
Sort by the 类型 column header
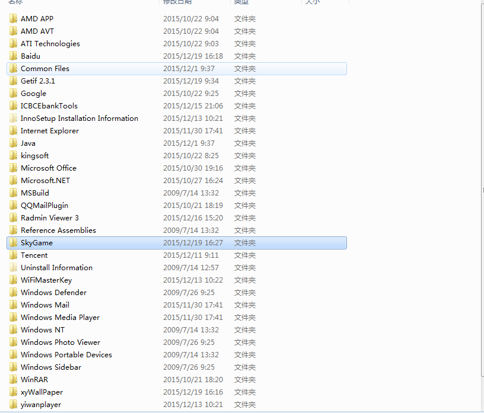point(242,2)
